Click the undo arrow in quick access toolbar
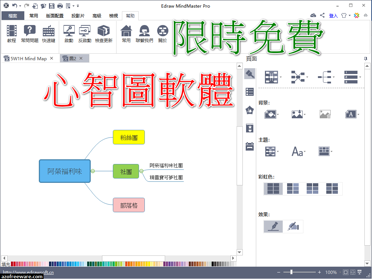 tap(15, 6)
